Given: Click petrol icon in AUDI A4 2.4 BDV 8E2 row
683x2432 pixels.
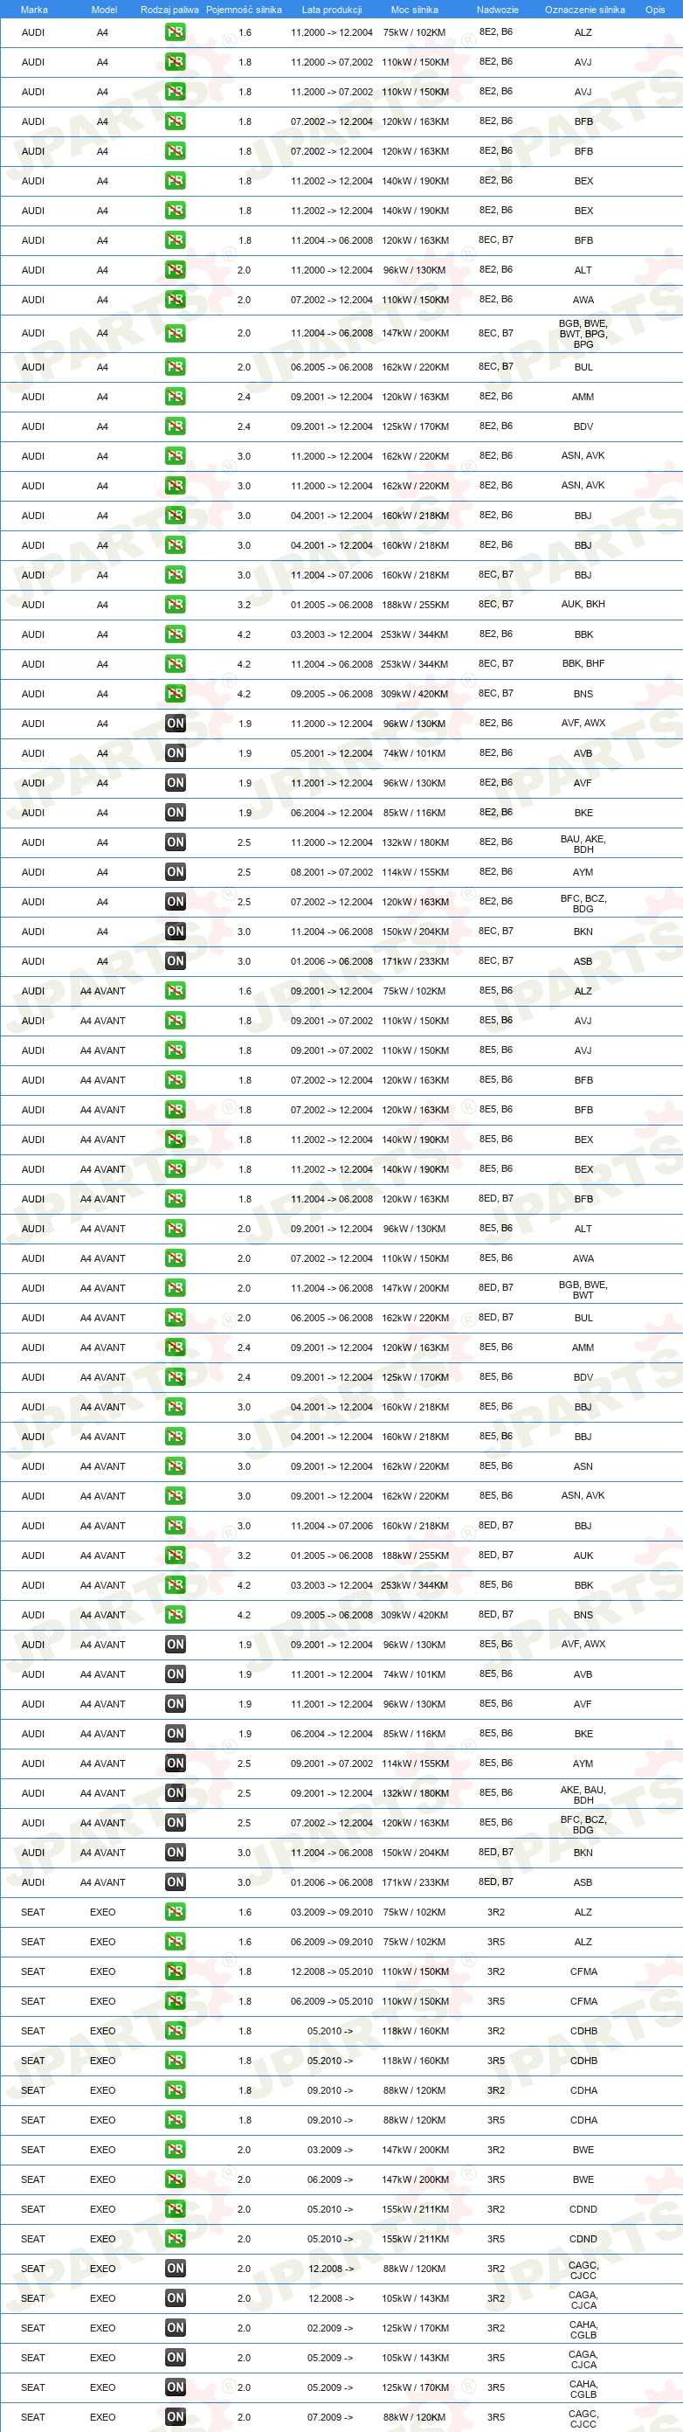Looking at the screenshot, I should [x=176, y=426].
